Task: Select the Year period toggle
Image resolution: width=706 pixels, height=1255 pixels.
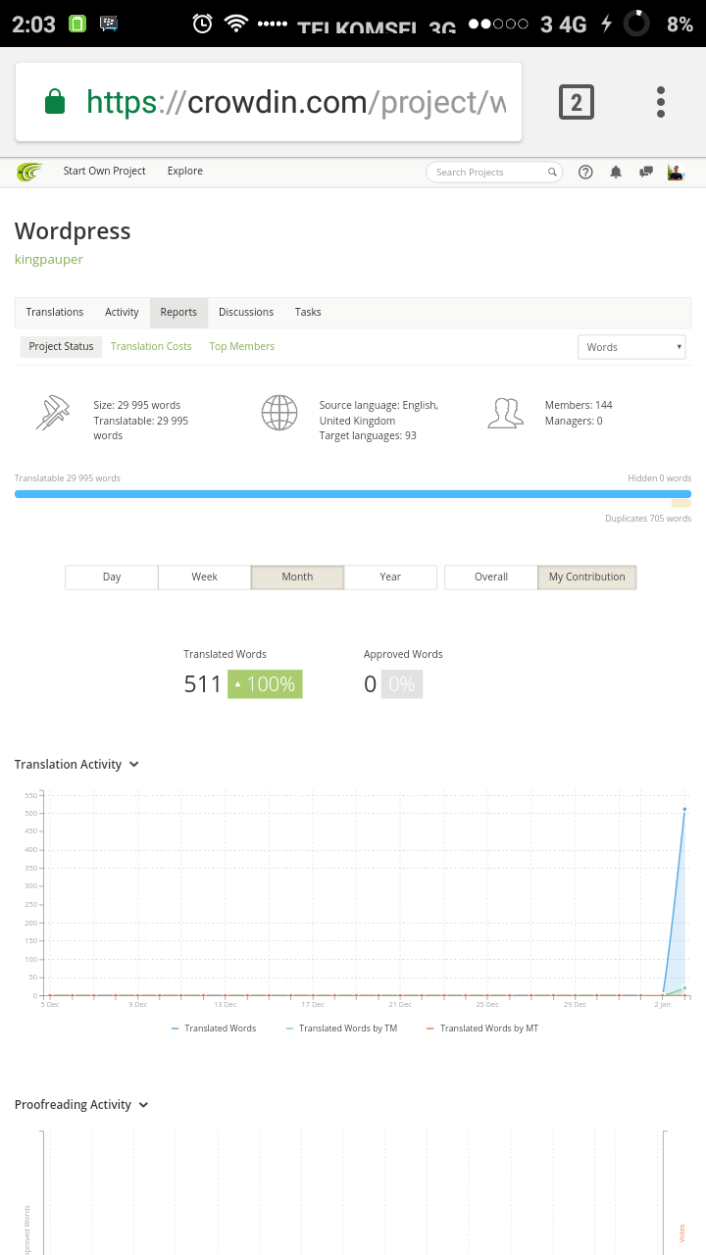Action: [x=390, y=577]
